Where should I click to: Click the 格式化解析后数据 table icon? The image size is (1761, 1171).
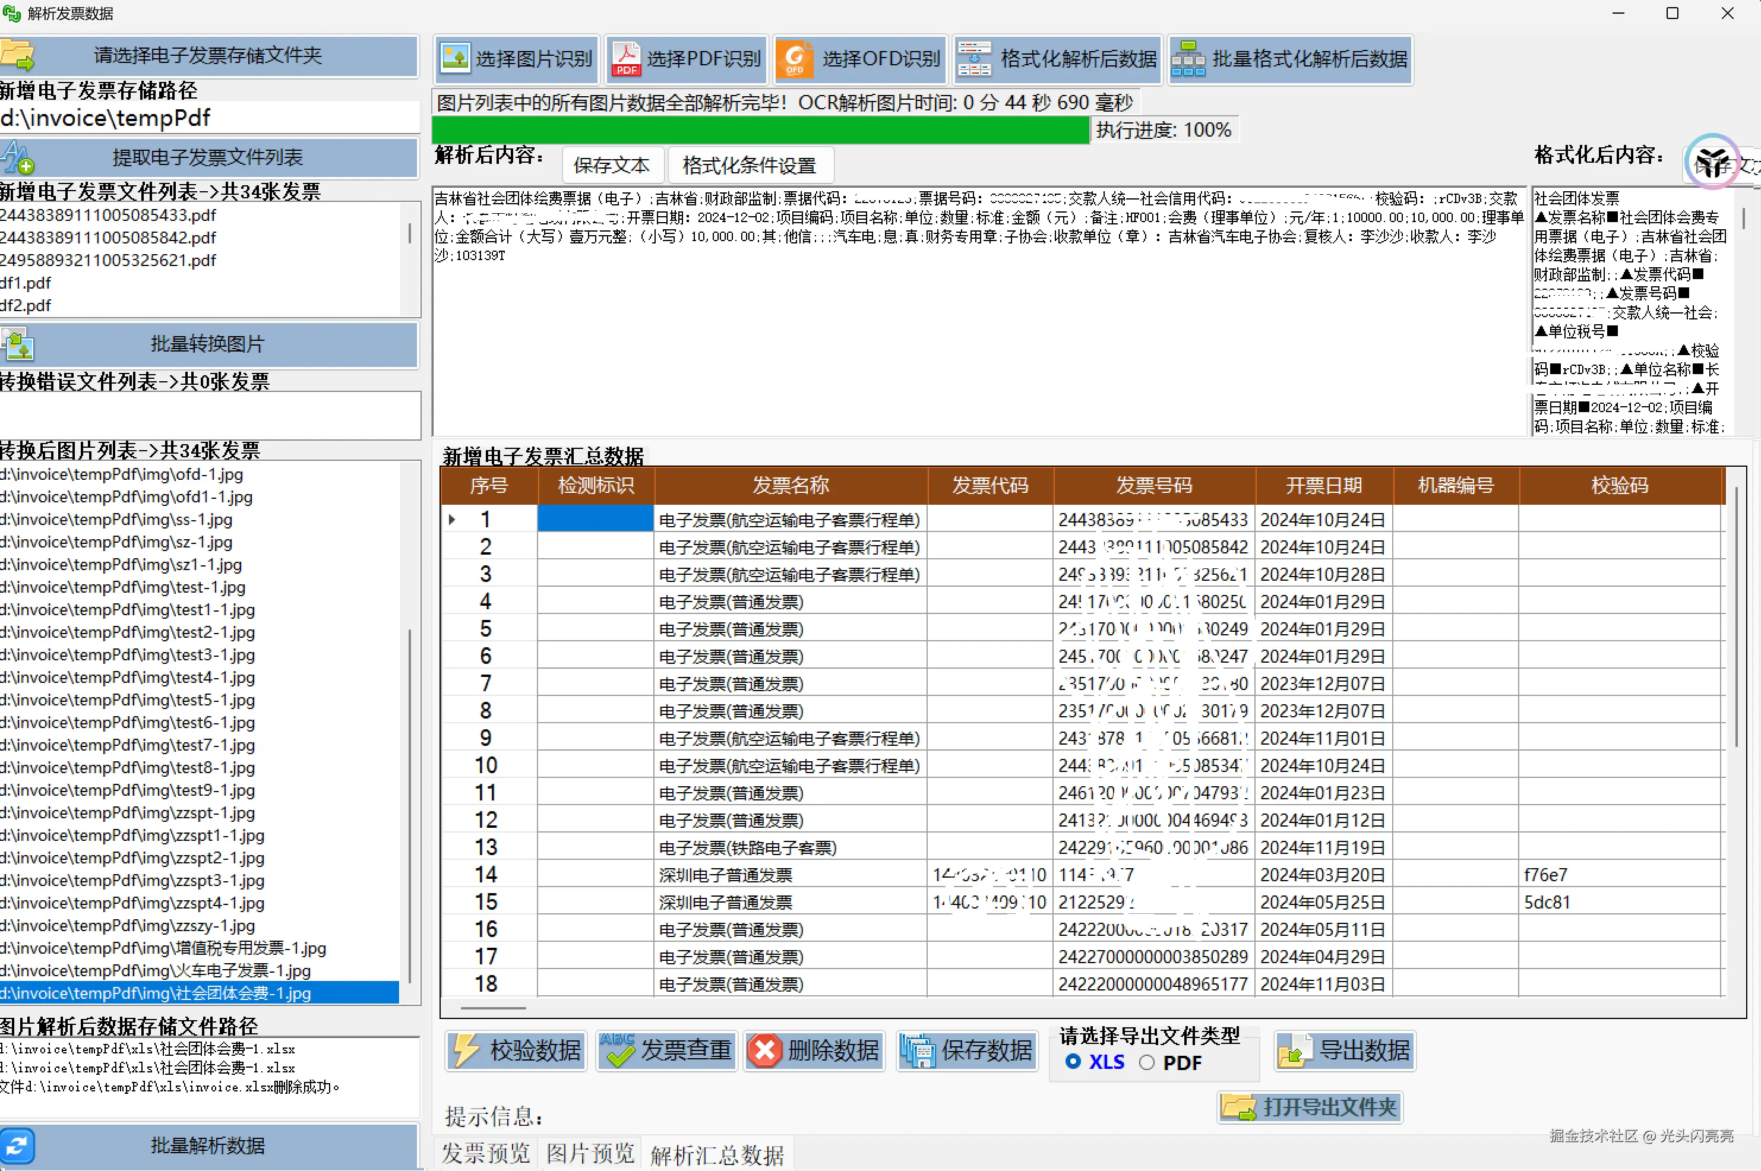point(974,58)
